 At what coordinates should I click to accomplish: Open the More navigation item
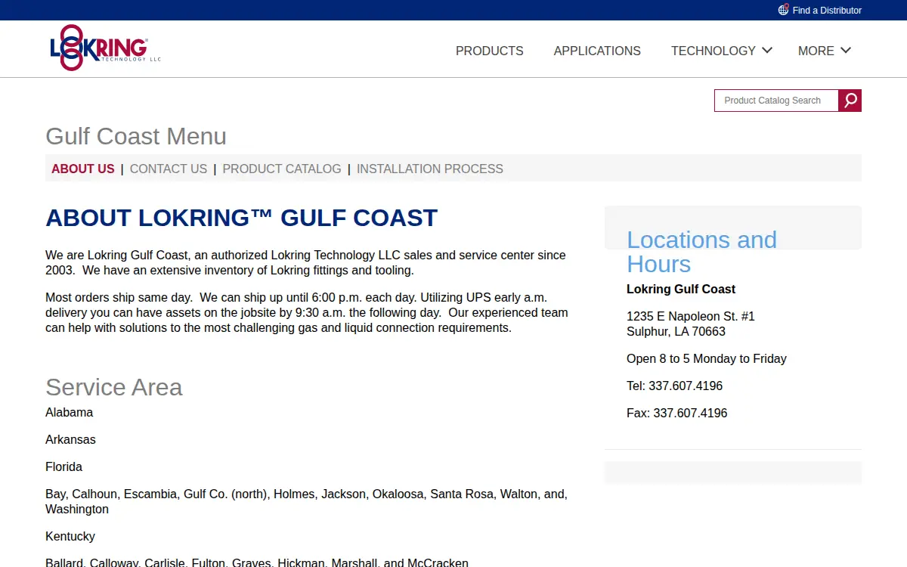(816, 51)
